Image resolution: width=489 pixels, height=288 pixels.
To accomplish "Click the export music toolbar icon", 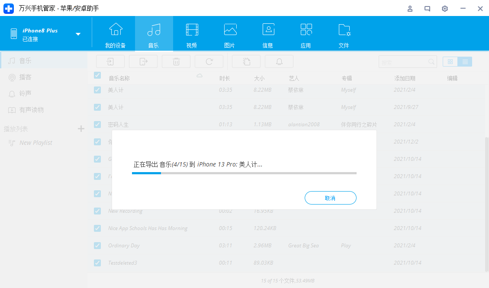I will click(x=143, y=61).
